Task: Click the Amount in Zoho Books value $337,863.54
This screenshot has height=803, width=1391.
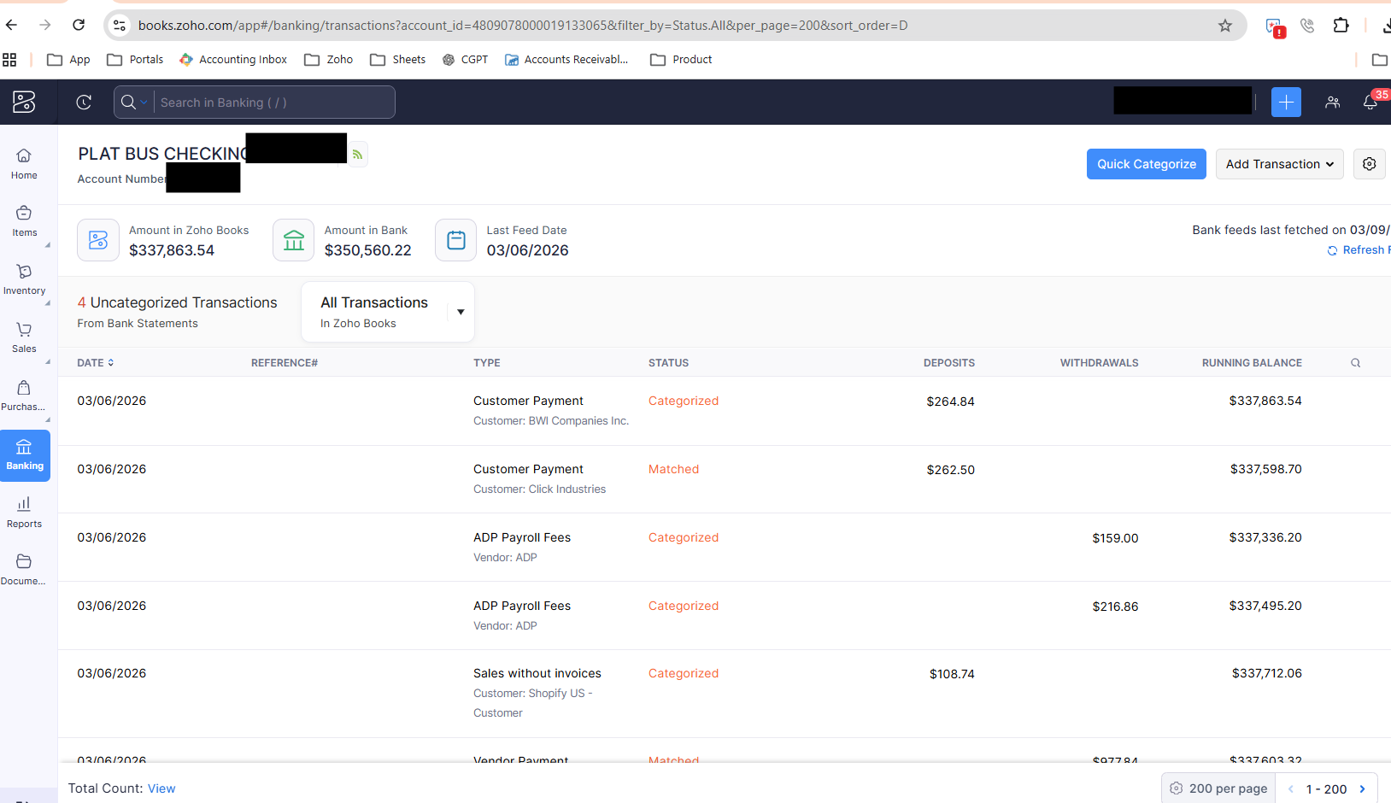Action: click(x=172, y=250)
